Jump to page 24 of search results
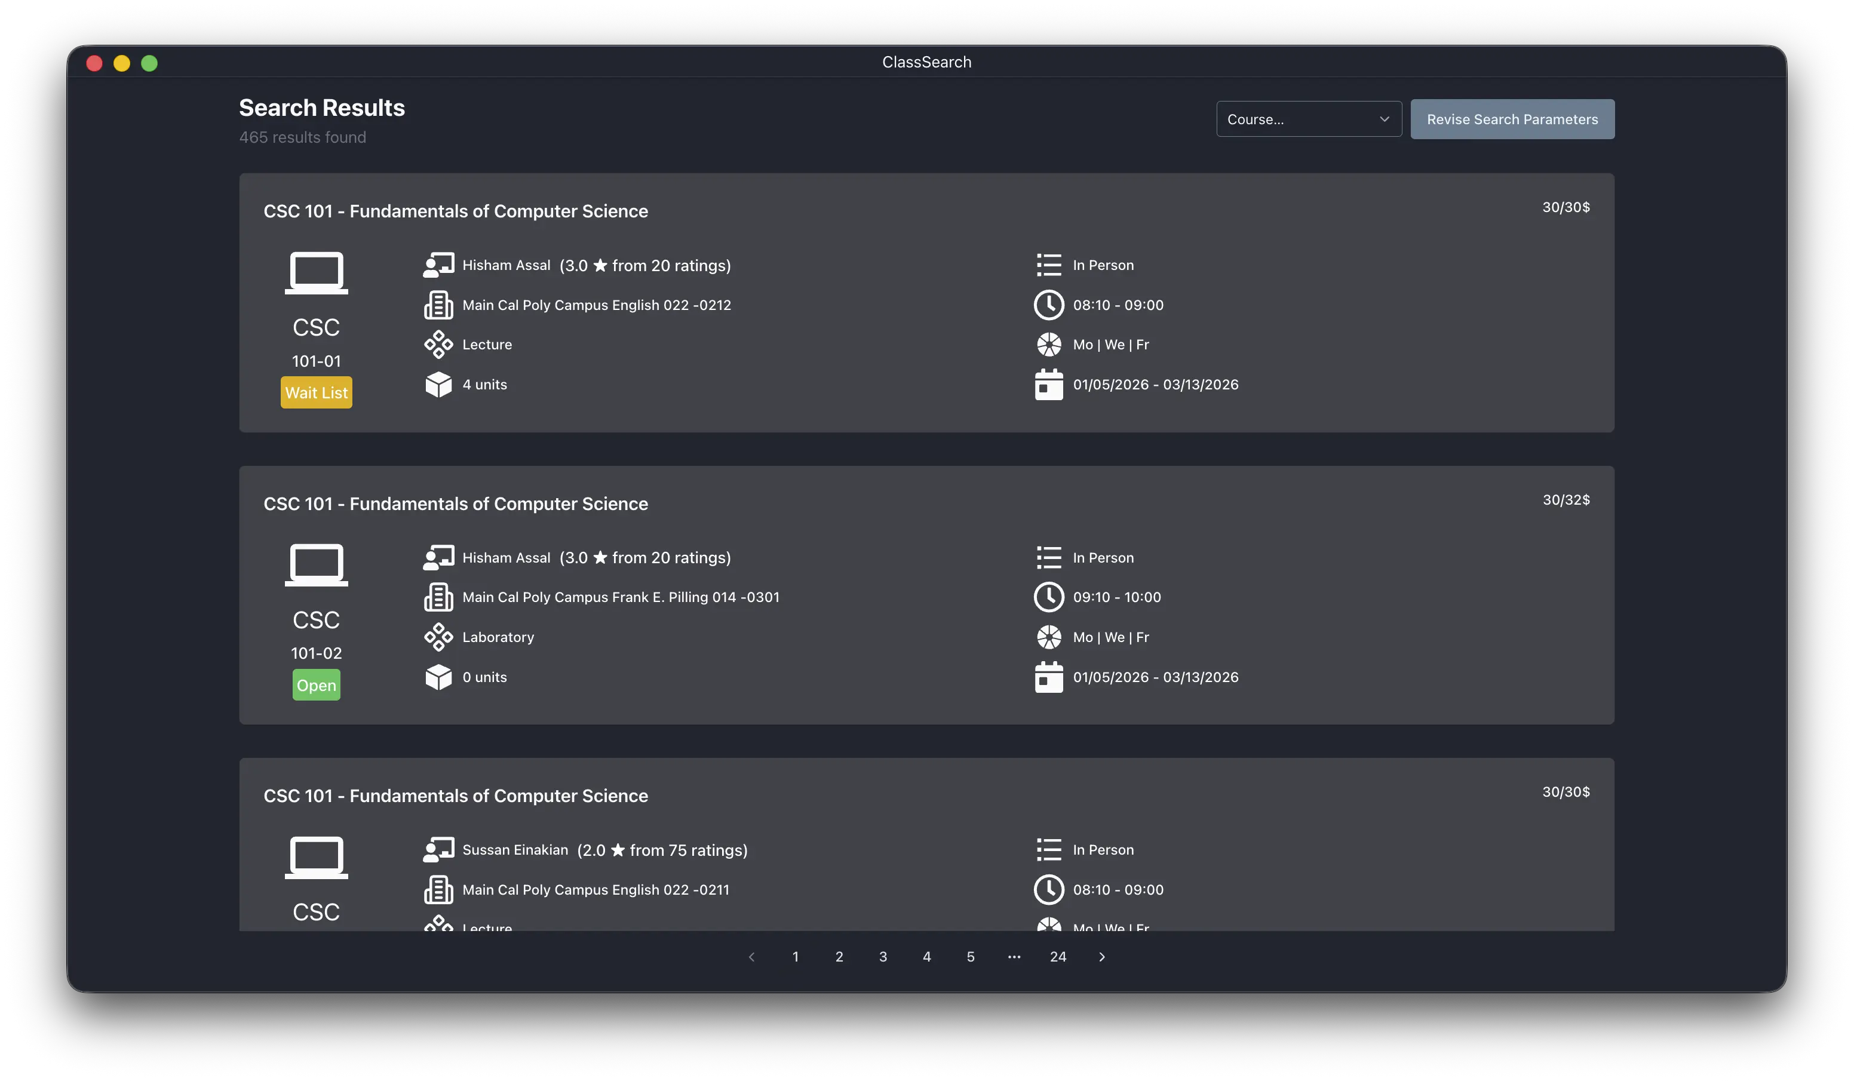The width and height of the screenshot is (1854, 1081). click(x=1057, y=957)
